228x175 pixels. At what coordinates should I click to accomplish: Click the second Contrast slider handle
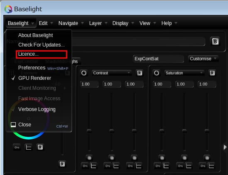pos(112,131)
